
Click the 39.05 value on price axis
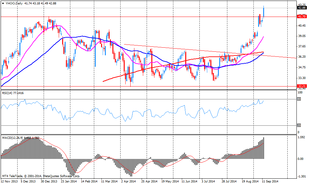tap(302, 36)
